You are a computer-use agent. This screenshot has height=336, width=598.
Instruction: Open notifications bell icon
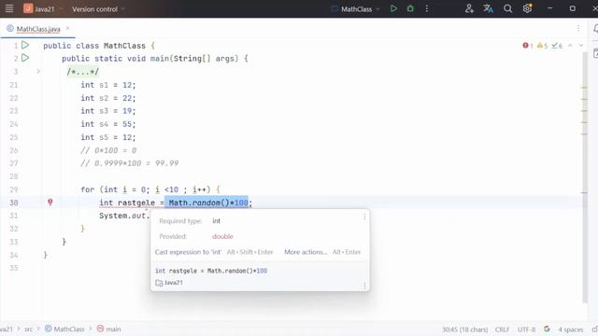pos(595,28)
